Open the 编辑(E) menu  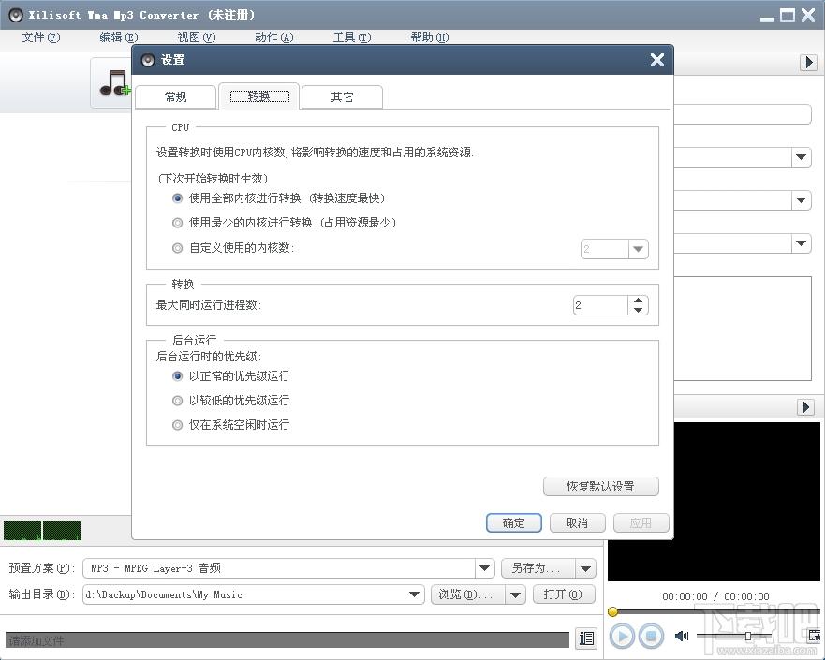[x=119, y=37]
